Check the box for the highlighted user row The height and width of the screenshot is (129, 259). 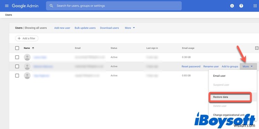(x=17, y=66)
